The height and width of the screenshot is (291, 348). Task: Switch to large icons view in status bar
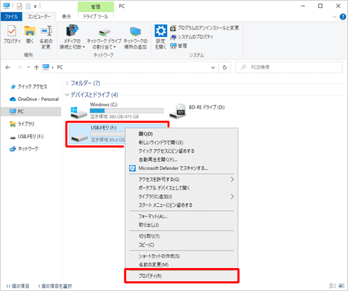(x=341, y=285)
